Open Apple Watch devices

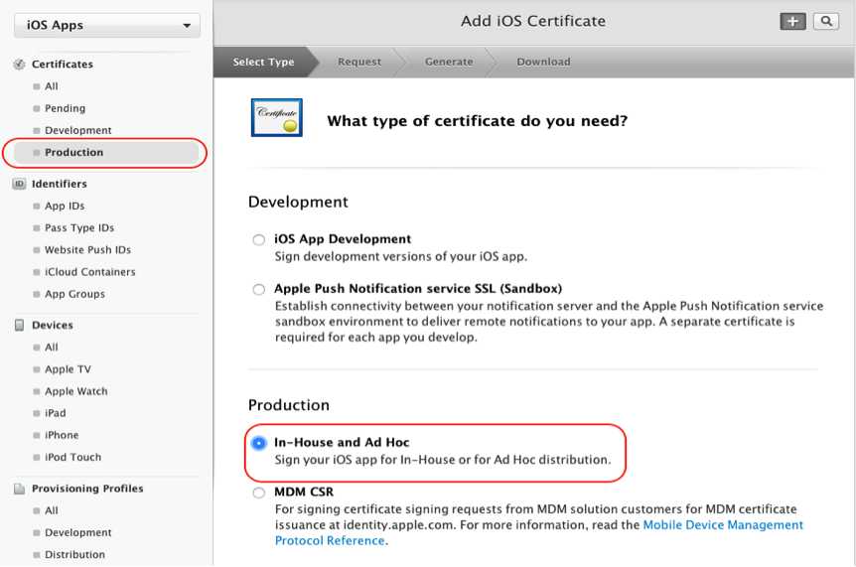(x=75, y=391)
